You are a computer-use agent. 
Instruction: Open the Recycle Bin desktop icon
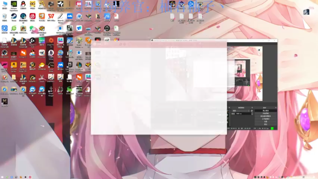pos(4,17)
